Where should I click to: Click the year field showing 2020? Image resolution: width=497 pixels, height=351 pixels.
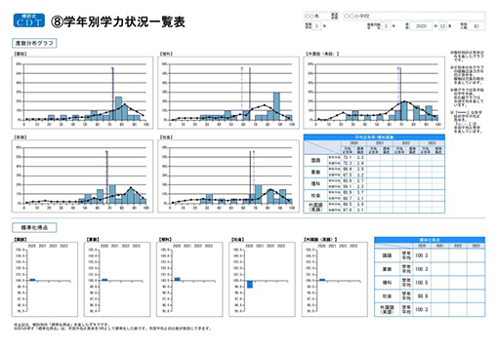pos(422,26)
